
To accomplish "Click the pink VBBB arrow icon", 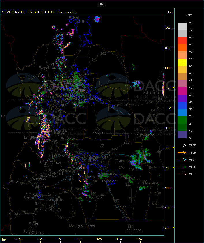I will point(182,174).
